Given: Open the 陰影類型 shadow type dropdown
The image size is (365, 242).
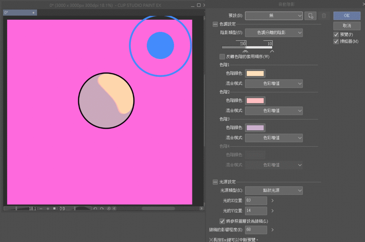Looking at the screenshot, I should pyautogui.click(x=274, y=33).
